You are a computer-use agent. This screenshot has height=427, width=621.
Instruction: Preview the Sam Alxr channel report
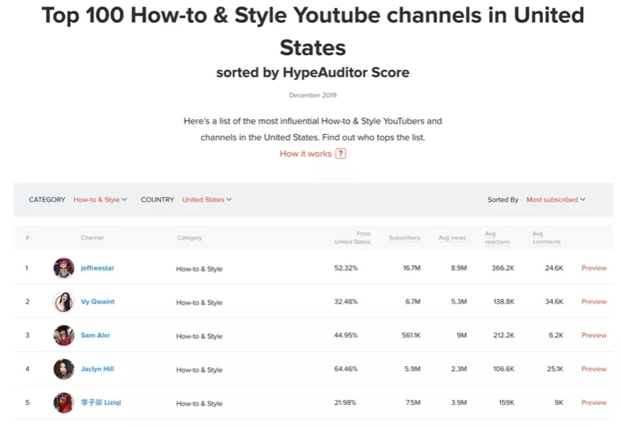[x=593, y=336]
